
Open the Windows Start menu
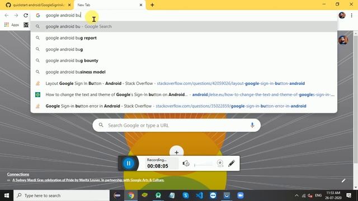(x=7, y=195)
